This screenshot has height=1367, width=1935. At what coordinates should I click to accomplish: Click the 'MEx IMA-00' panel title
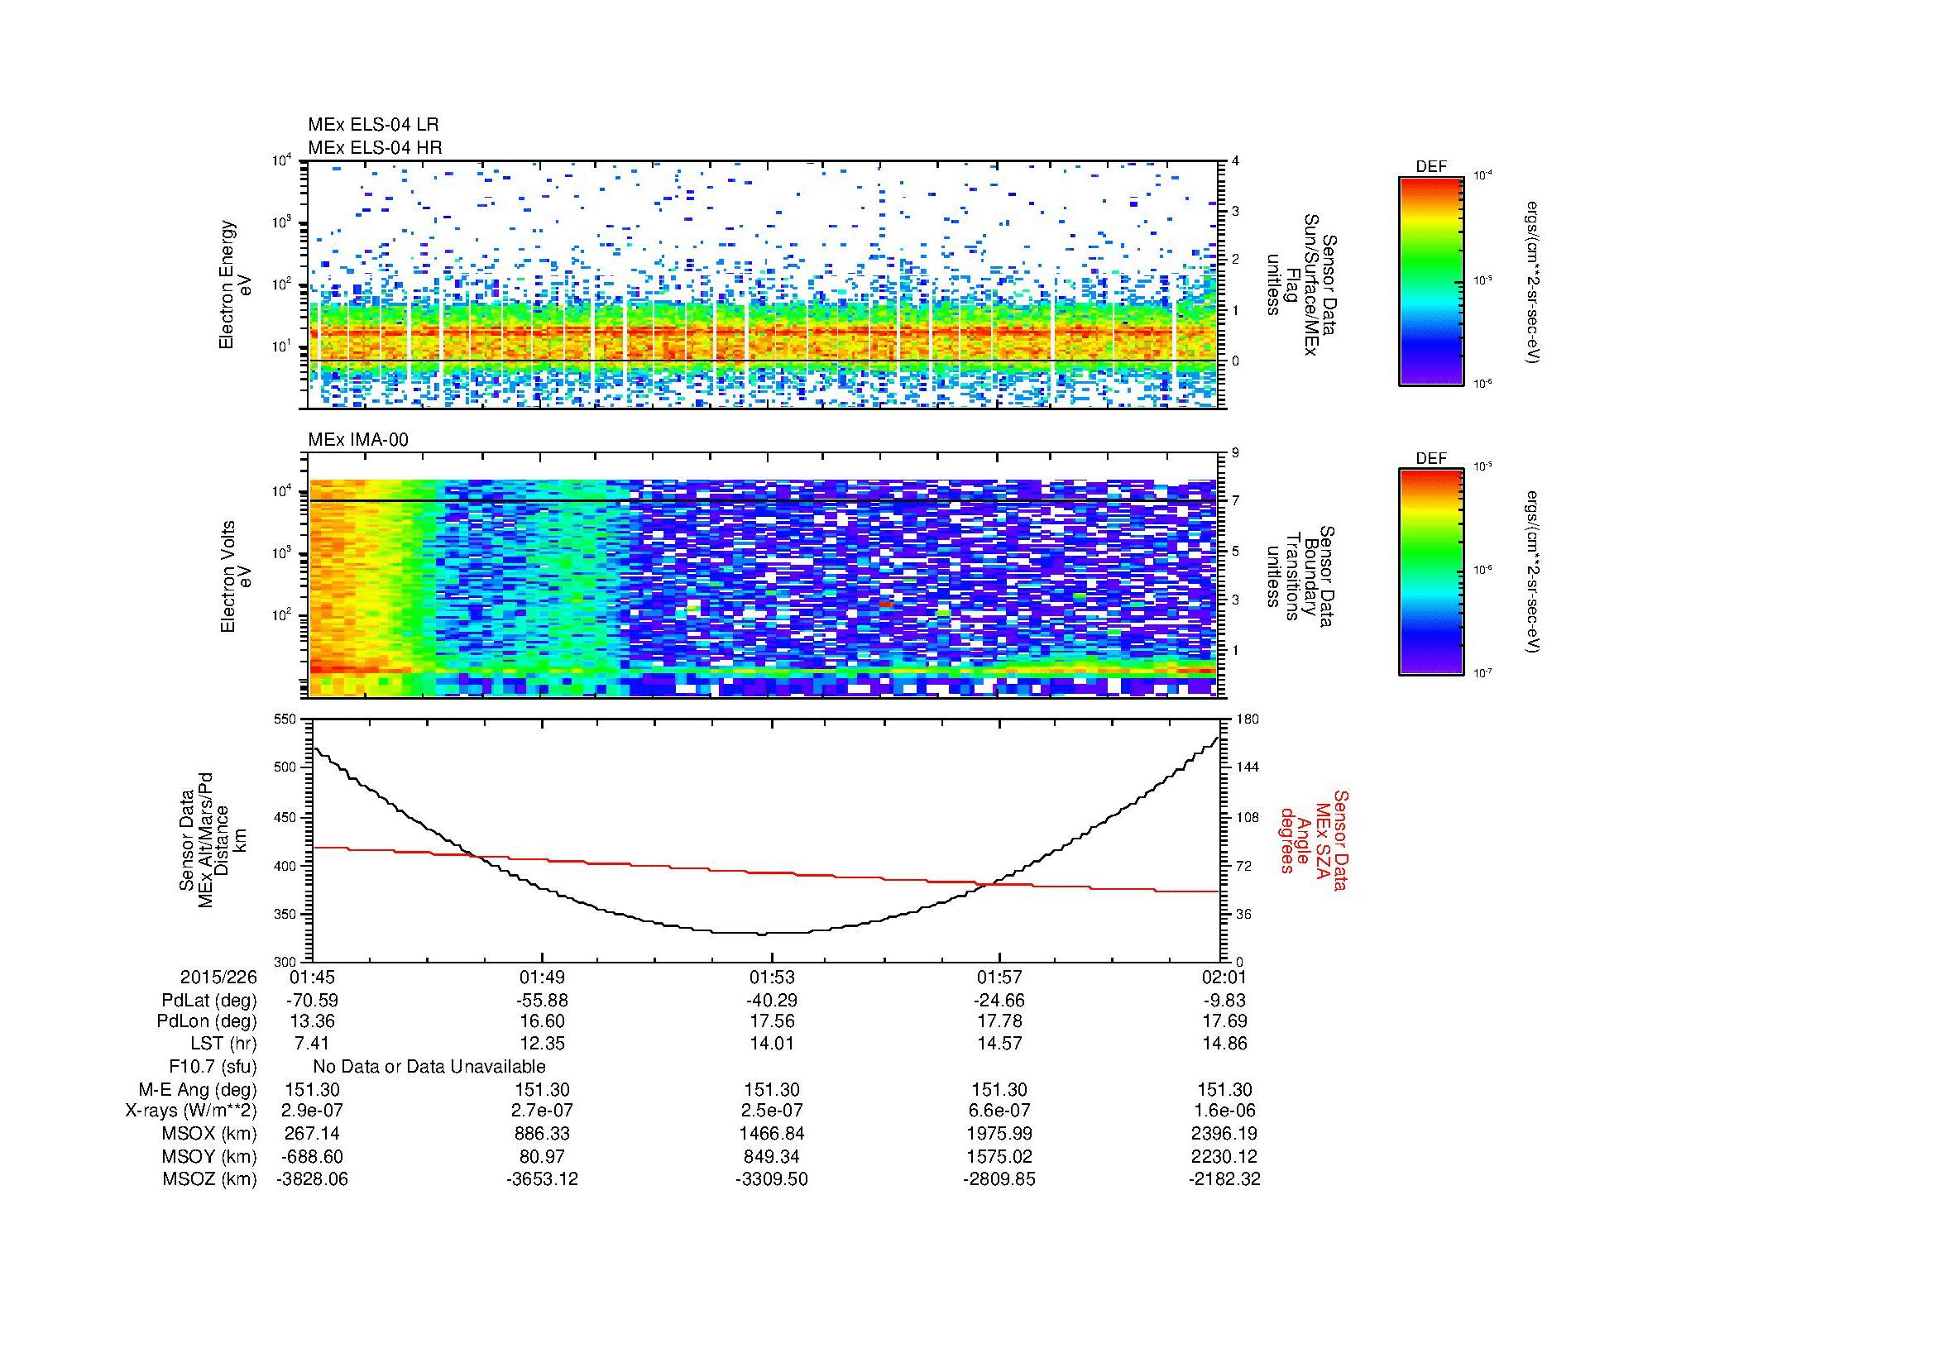(x=358, y=440)
